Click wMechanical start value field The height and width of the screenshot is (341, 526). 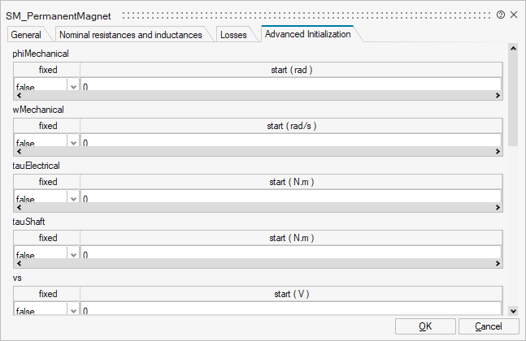(290, 142)
